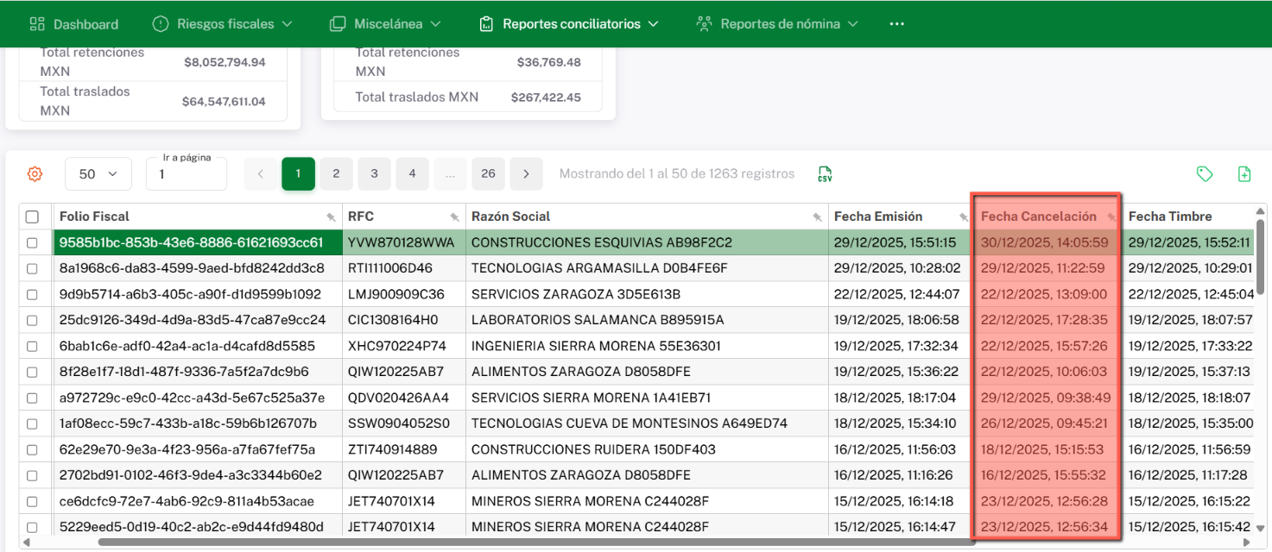
Task: Pin the Fecha Emisión column
Action: (x=964, y=217)
